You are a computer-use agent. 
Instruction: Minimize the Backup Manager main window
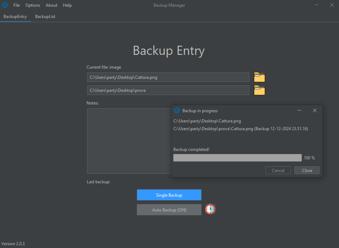click(316, 5)
